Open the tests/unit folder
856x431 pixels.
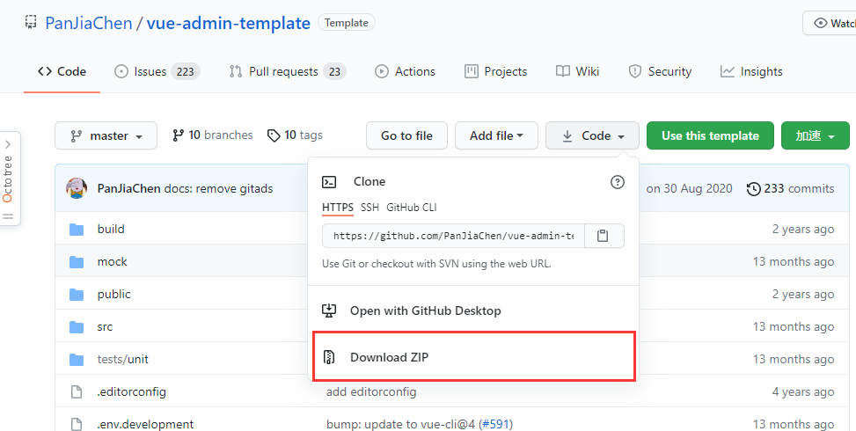coord(123,360)
